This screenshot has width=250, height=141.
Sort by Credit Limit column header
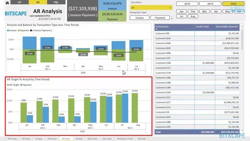(202, 27)
